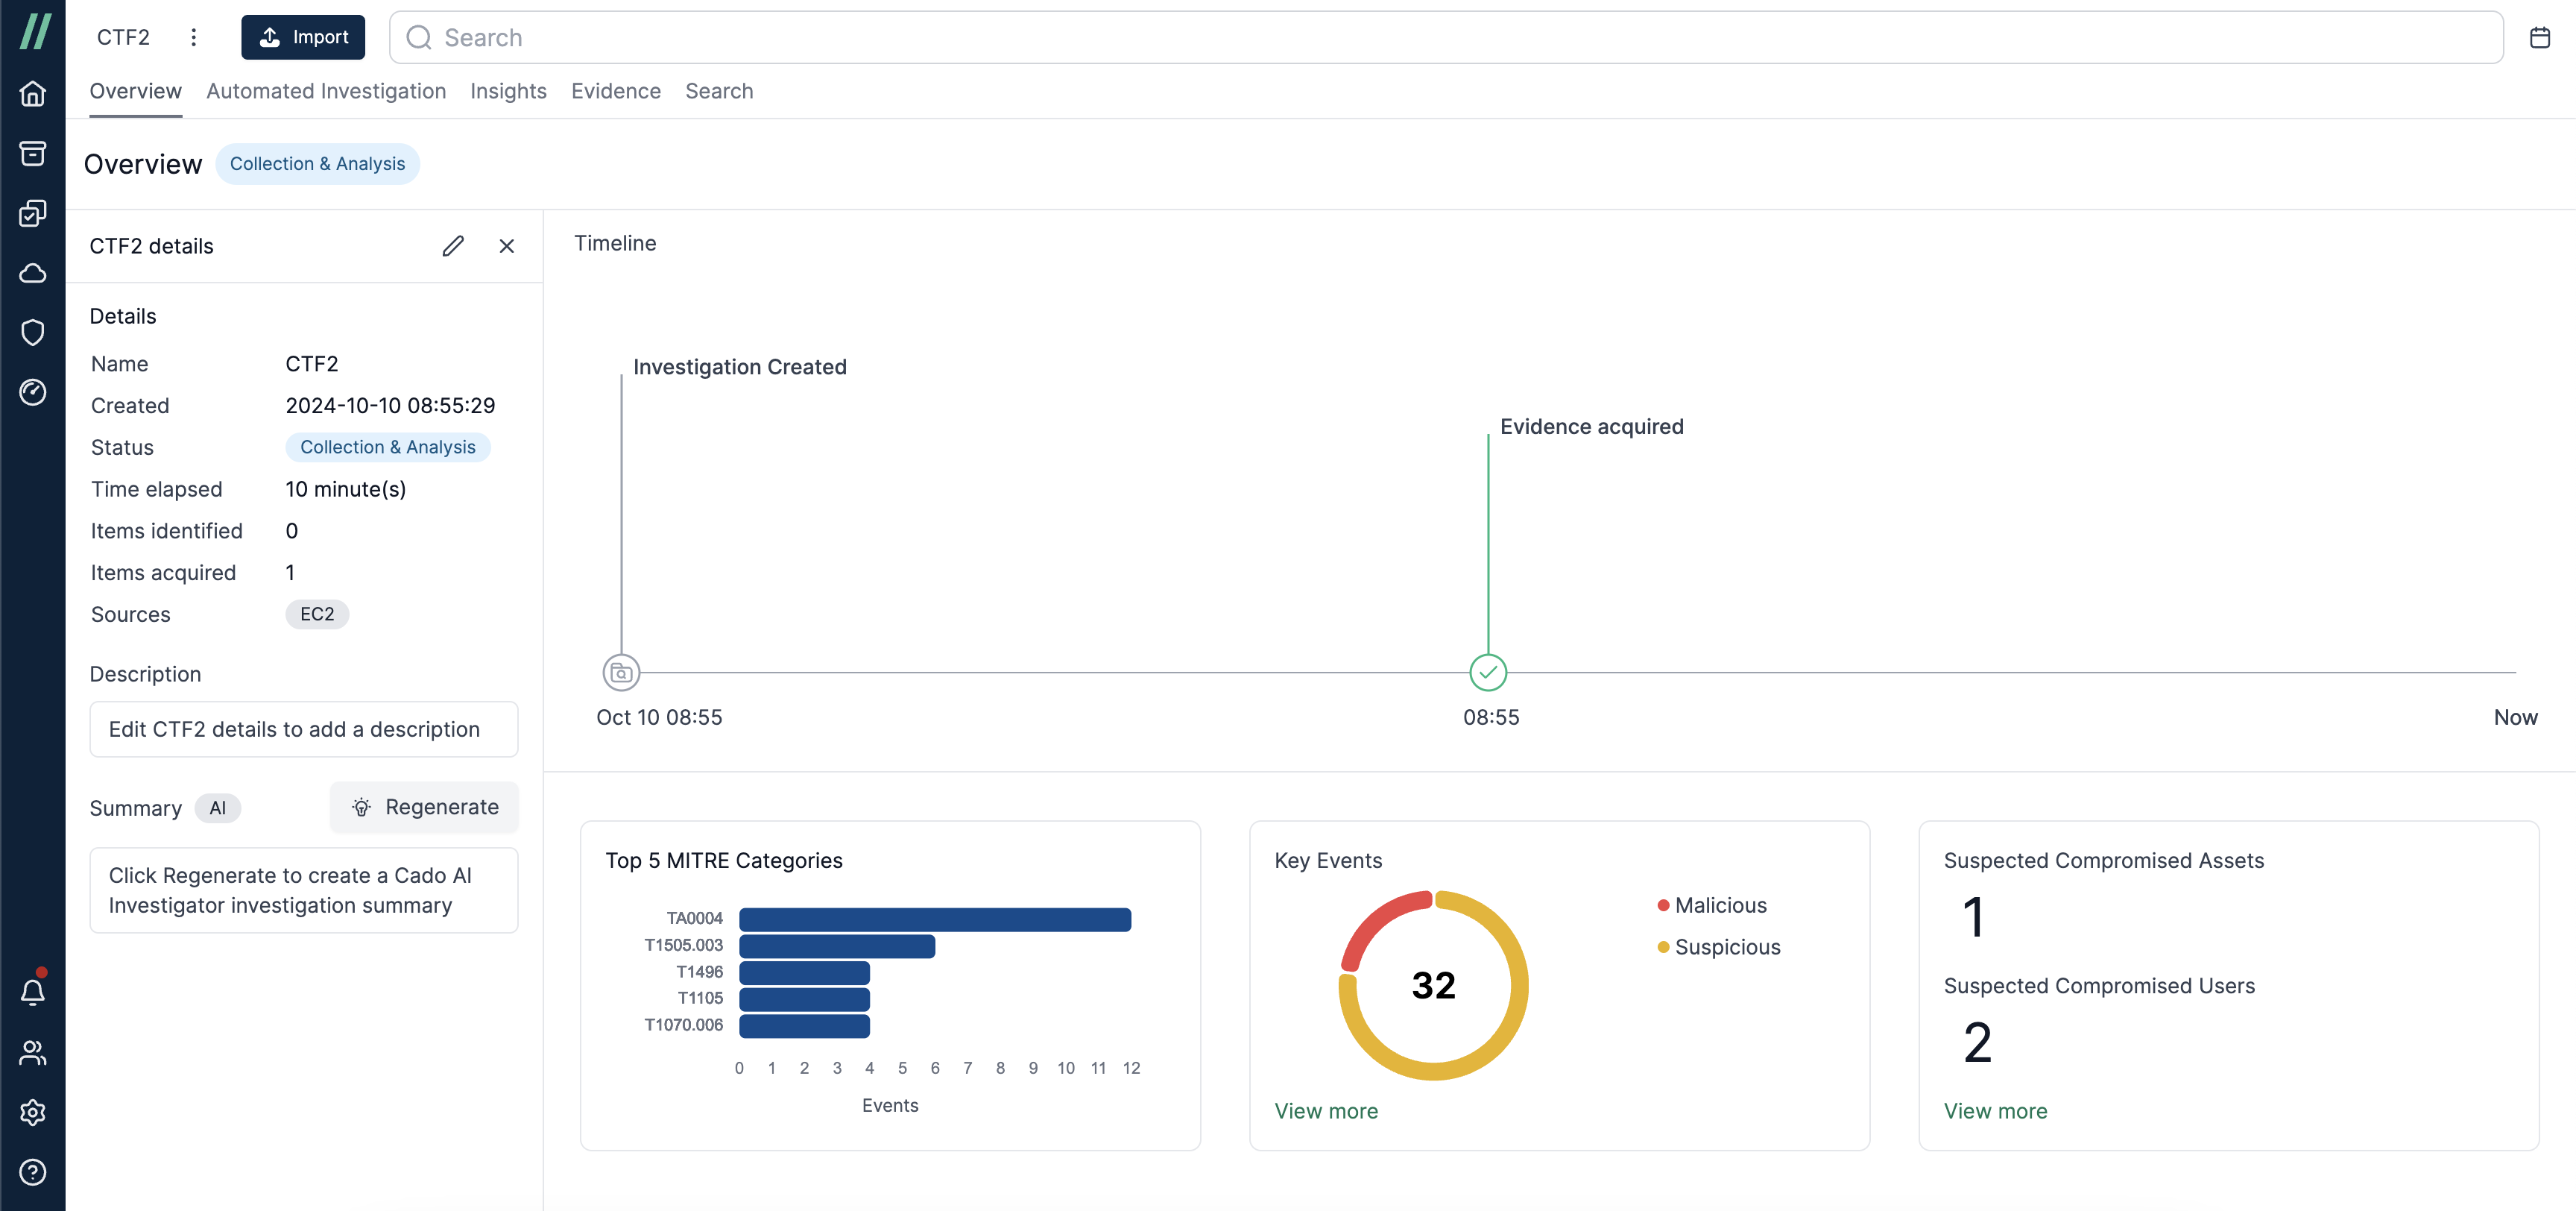
Task: Switch to the Automated Investigation tab
Action: tap(326, 91)
